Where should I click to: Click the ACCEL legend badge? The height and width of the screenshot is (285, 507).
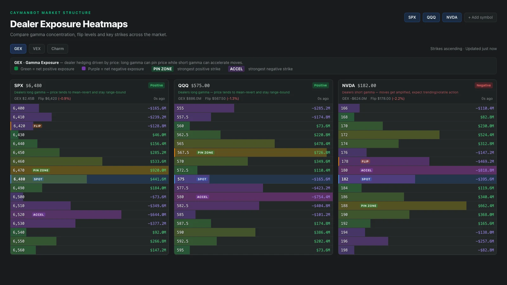click(x=236, y=69)
